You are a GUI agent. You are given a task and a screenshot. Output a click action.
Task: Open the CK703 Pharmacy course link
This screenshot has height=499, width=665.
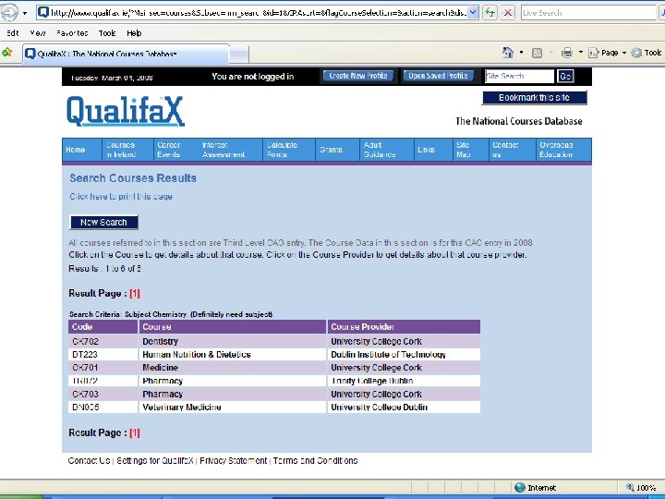[163, 394]
